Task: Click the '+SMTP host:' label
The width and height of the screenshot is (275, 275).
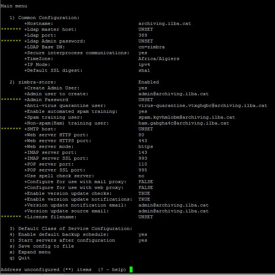Action: (x=40, y=129)
